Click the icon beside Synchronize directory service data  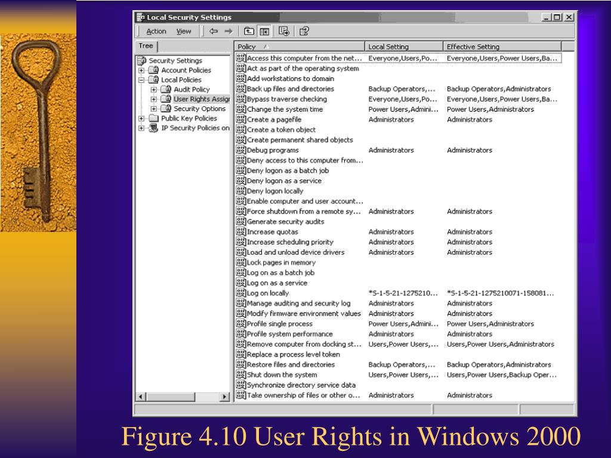(x=241, y=385)
